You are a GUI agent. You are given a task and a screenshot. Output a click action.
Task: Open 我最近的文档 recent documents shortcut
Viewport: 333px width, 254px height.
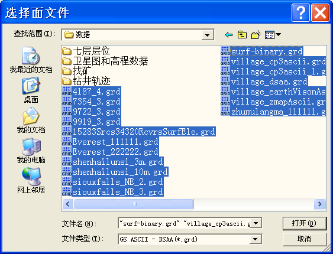click(x=31, y=60)
